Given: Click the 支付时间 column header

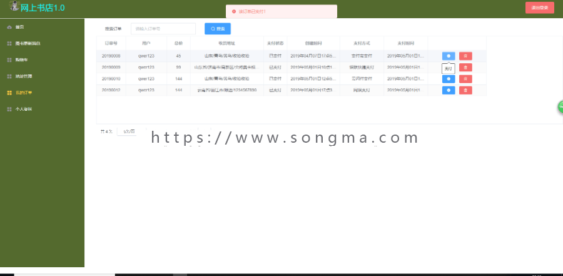Looking at the screenshot, I should (406, 43).
